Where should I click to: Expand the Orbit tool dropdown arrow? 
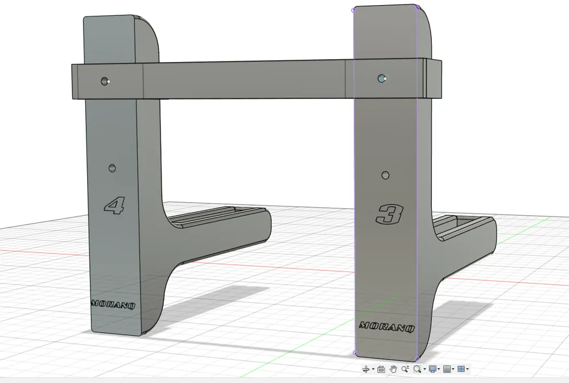373,369
